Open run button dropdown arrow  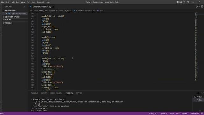[x=199, y=7]
